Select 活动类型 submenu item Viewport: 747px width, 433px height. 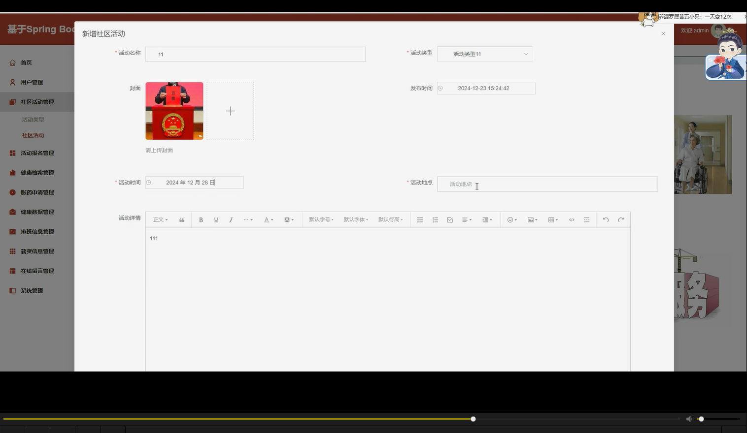pos(33,120)
